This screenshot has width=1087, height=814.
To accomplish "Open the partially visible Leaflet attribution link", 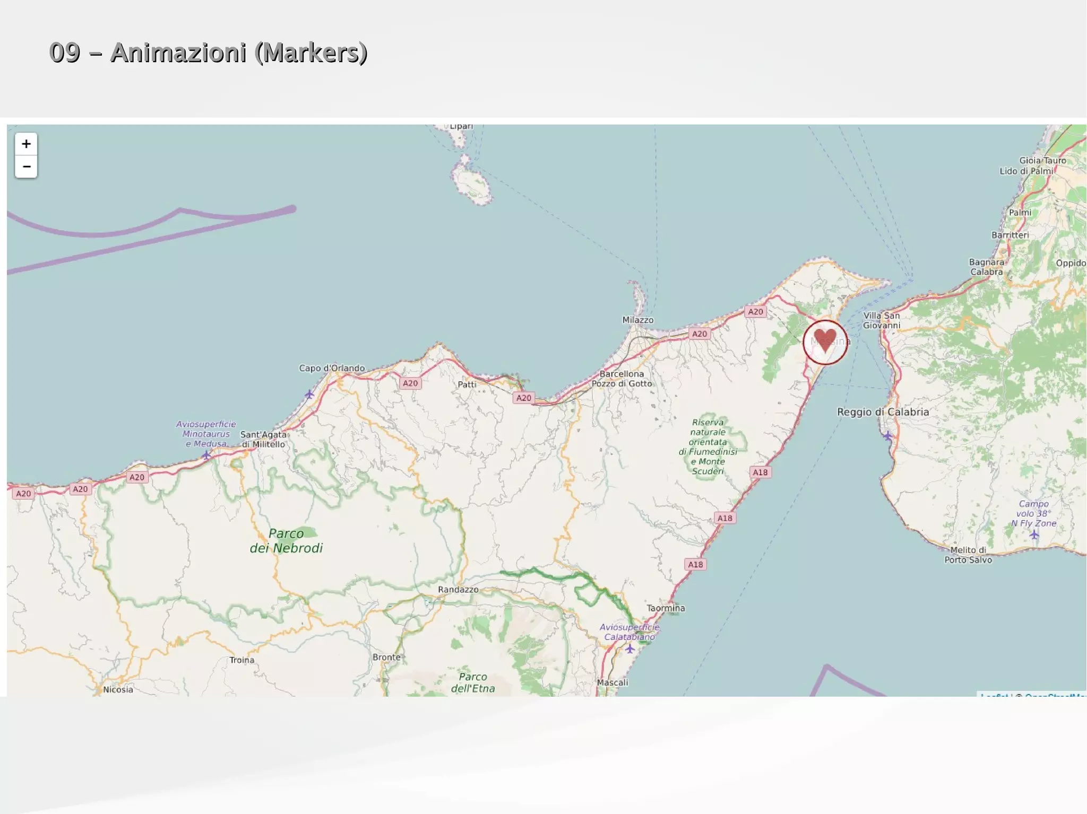I will 994,695.
